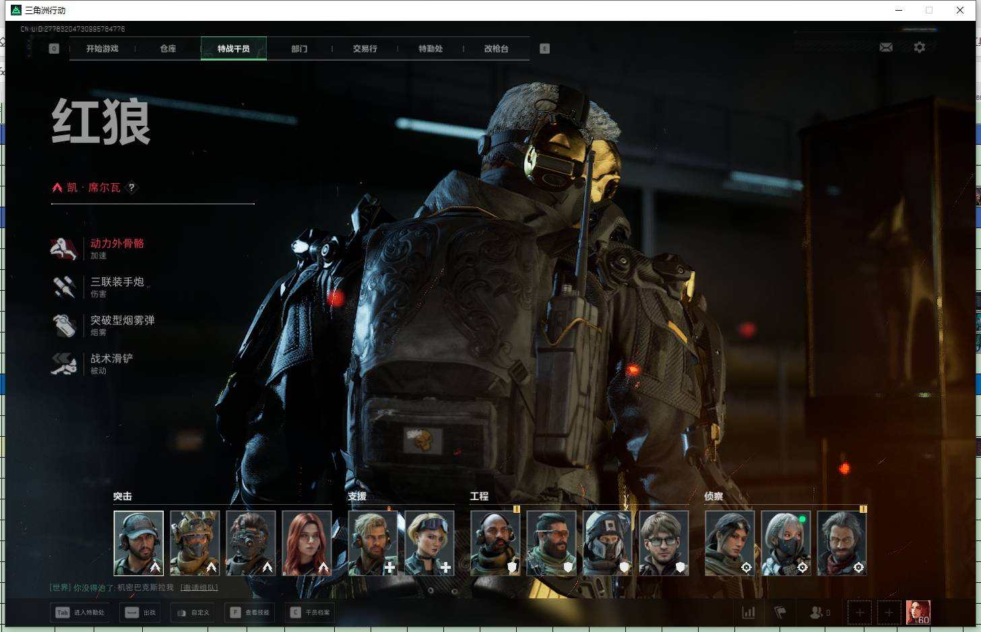Select the 动力外骨骼 skill icon
The height and width of the screenshot is (632, 981).
(x=64, y=248)
